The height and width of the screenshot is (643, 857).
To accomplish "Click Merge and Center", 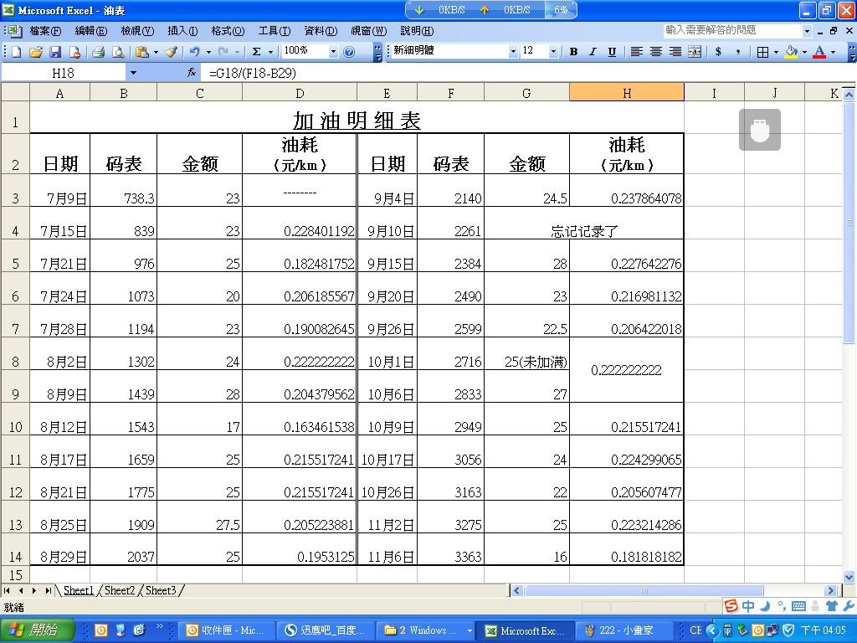I will tap(694, 51).
